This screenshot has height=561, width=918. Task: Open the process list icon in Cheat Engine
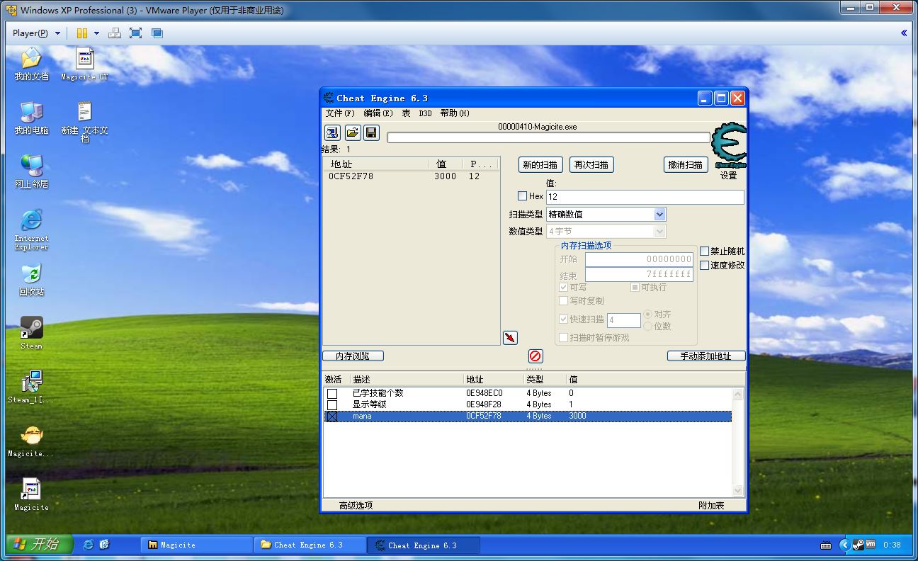[332, 132]
